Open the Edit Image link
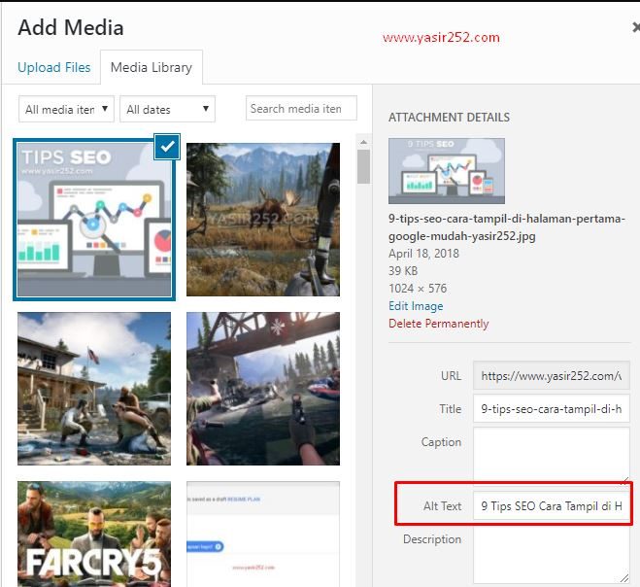This screenshot has height=587, width=640. [416, 306]
